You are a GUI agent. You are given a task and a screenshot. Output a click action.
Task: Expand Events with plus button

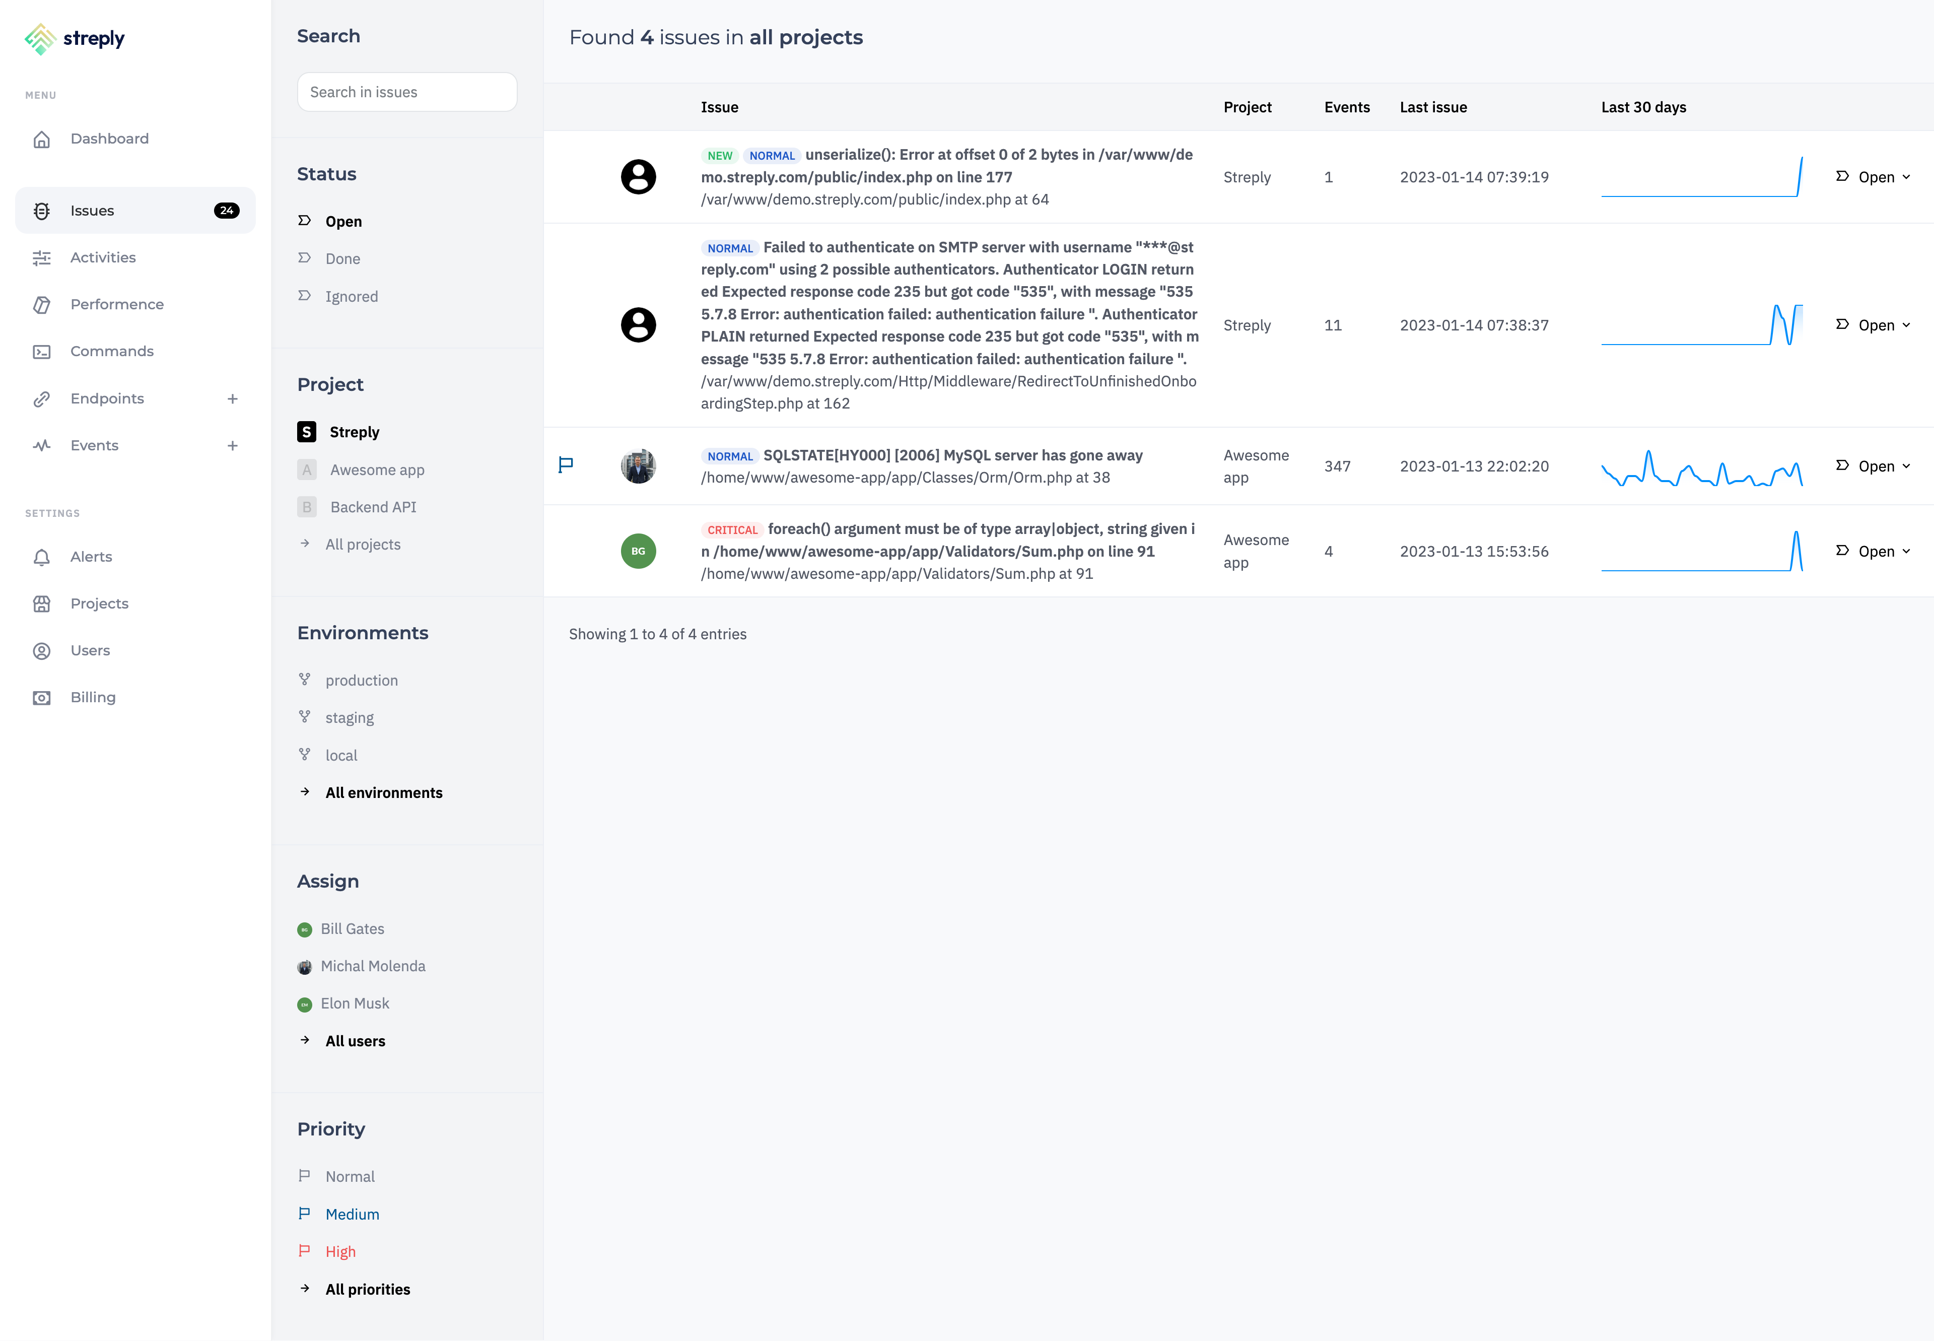click(233, 446)
